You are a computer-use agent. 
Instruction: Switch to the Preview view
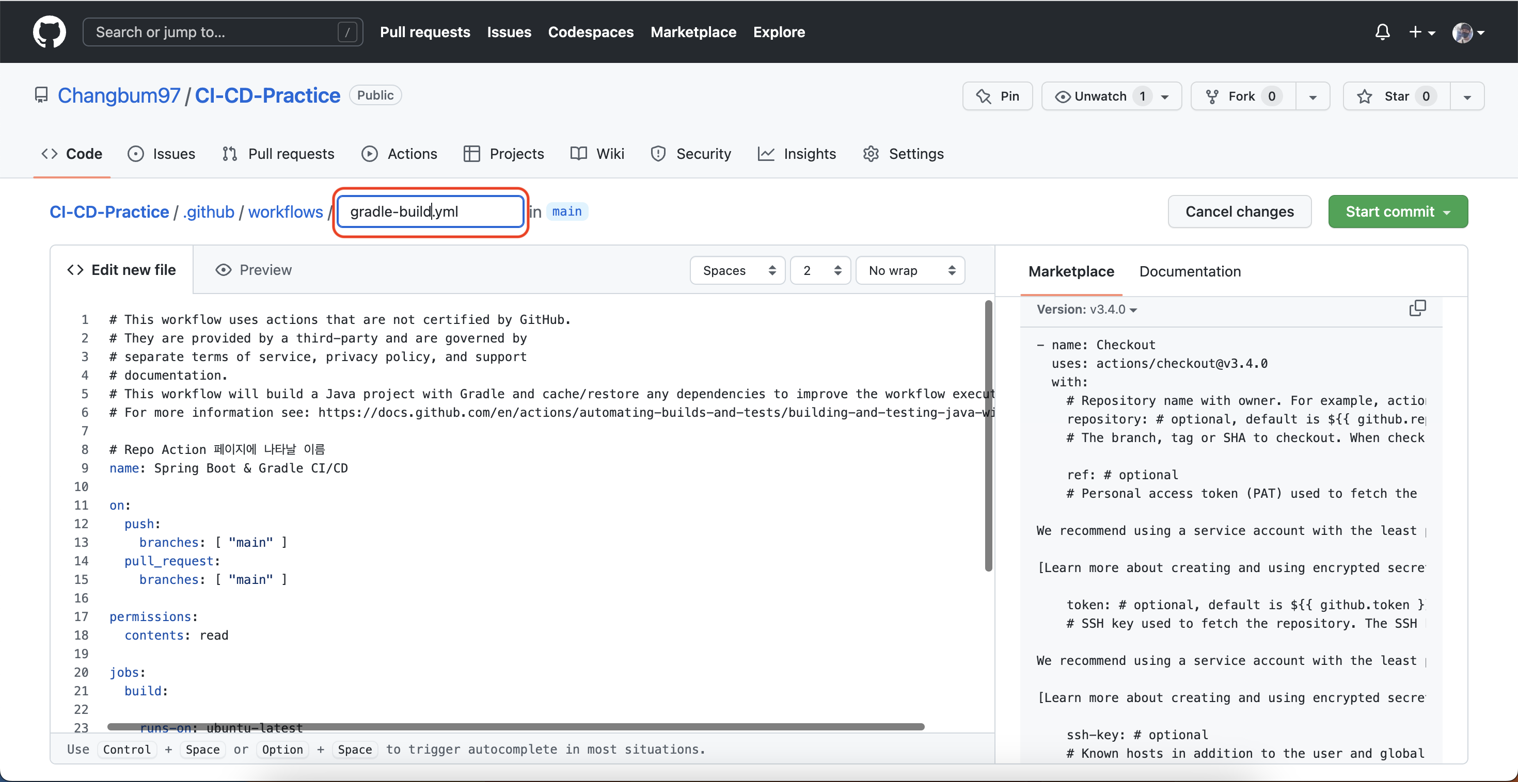(x=254, y=270)
